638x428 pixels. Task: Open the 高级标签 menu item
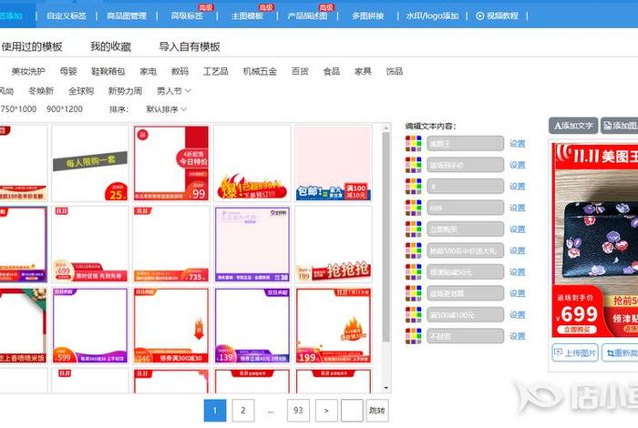pos(187,15)
